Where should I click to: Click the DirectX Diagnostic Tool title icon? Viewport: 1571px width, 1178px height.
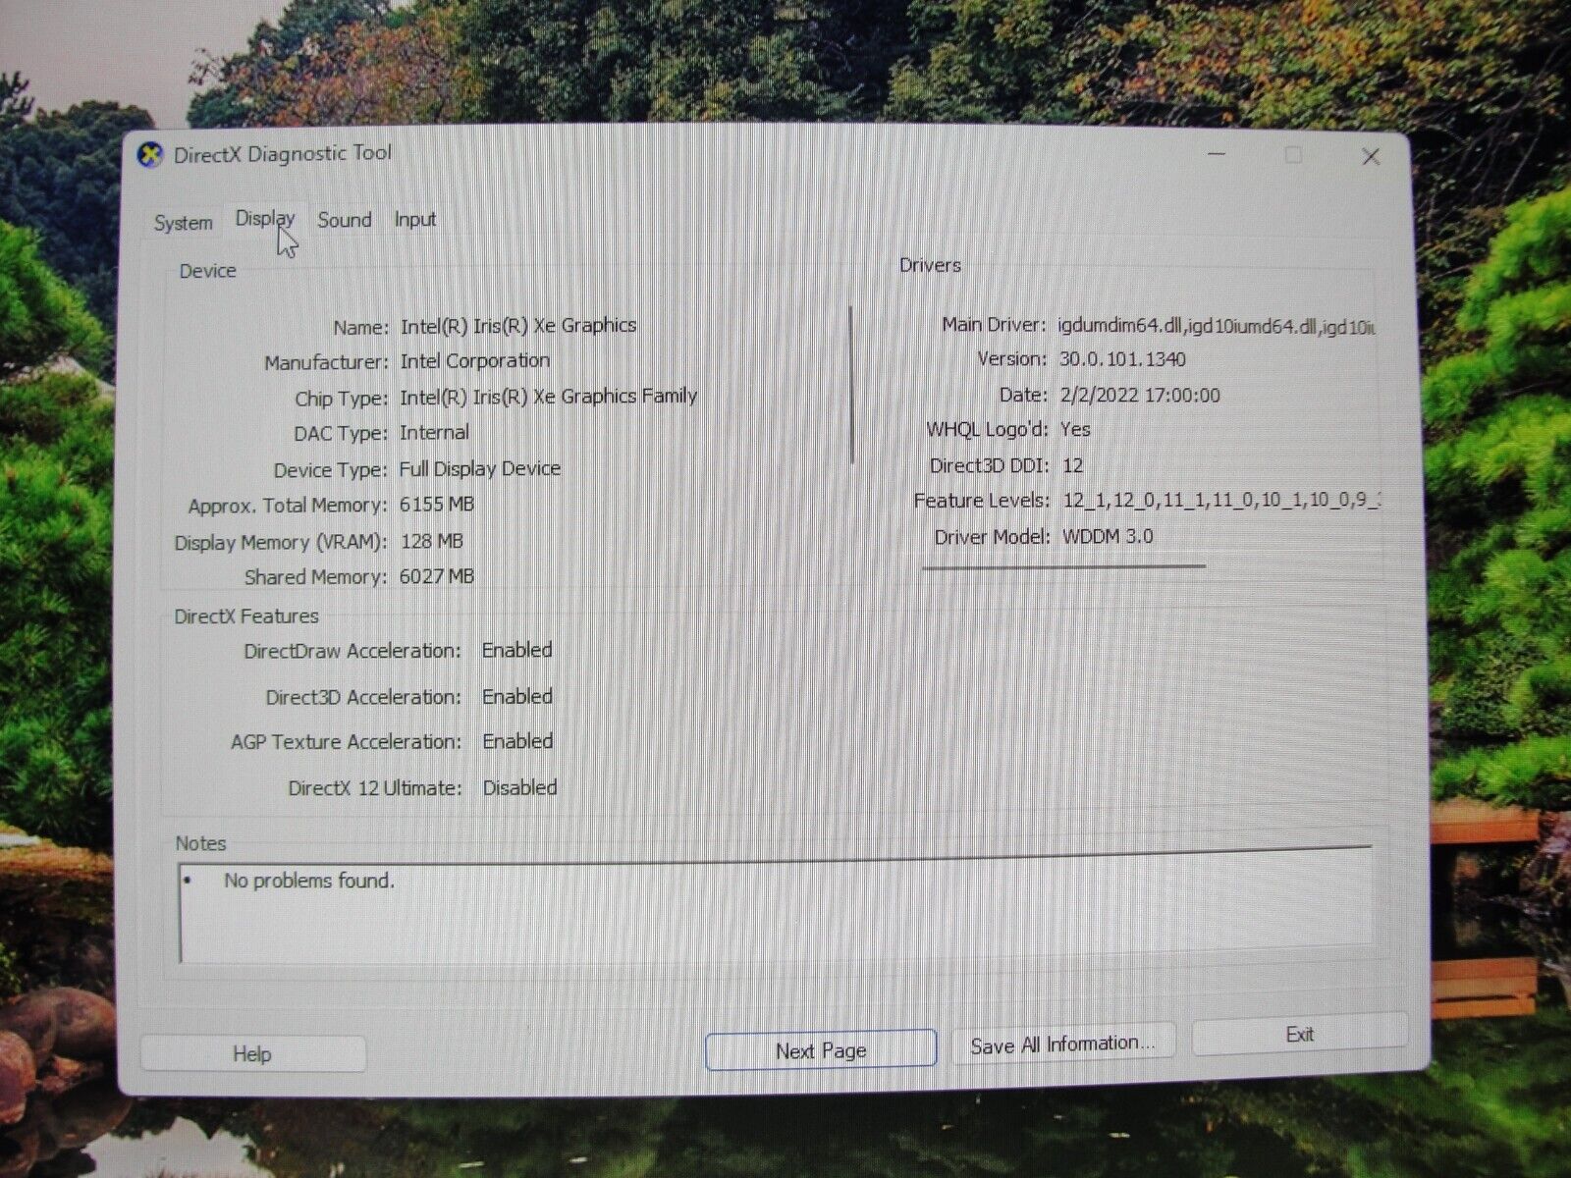click(x=149, y=155)
